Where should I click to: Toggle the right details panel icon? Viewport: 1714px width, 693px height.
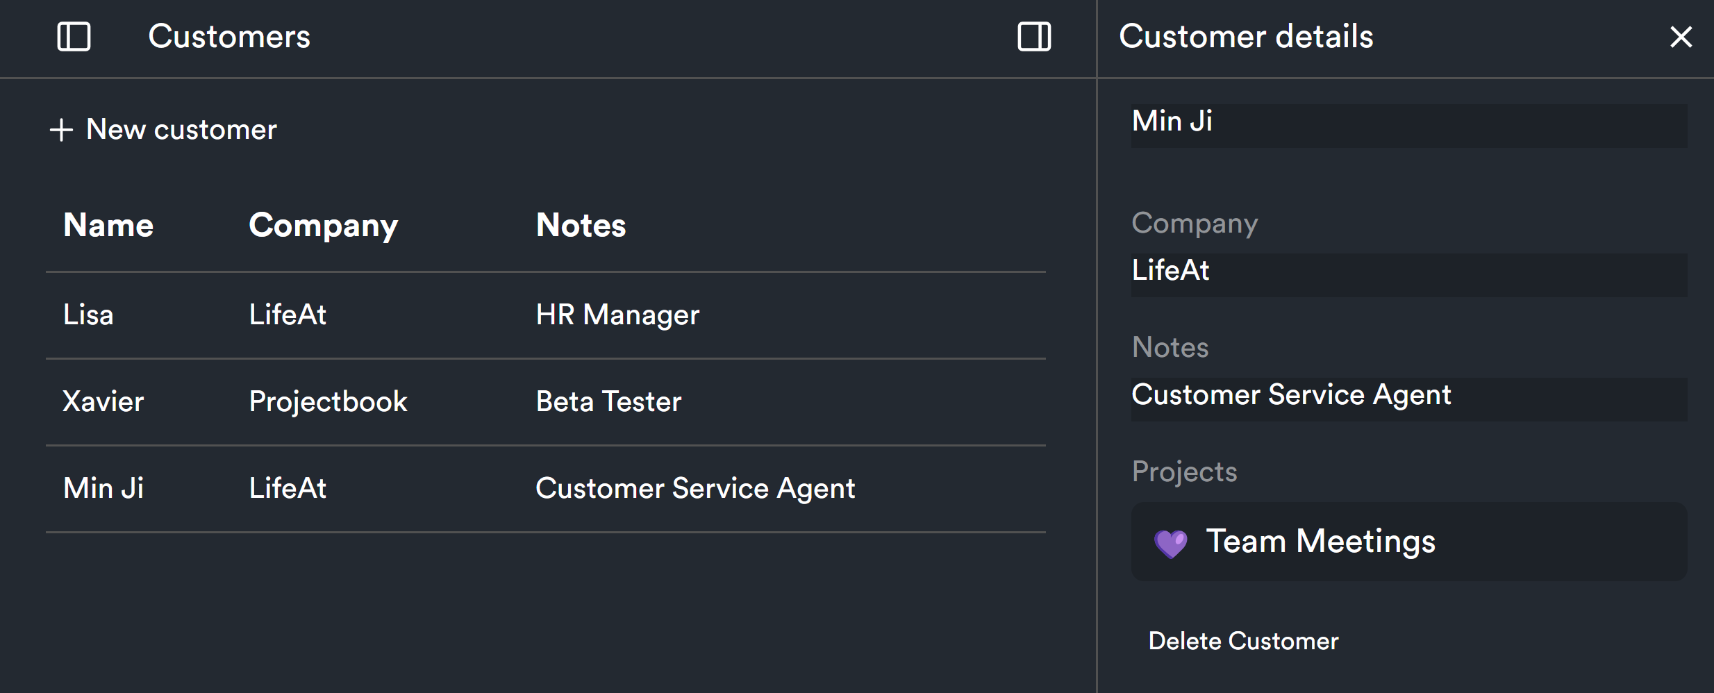pyautogui.click(x=1034, y=37)
